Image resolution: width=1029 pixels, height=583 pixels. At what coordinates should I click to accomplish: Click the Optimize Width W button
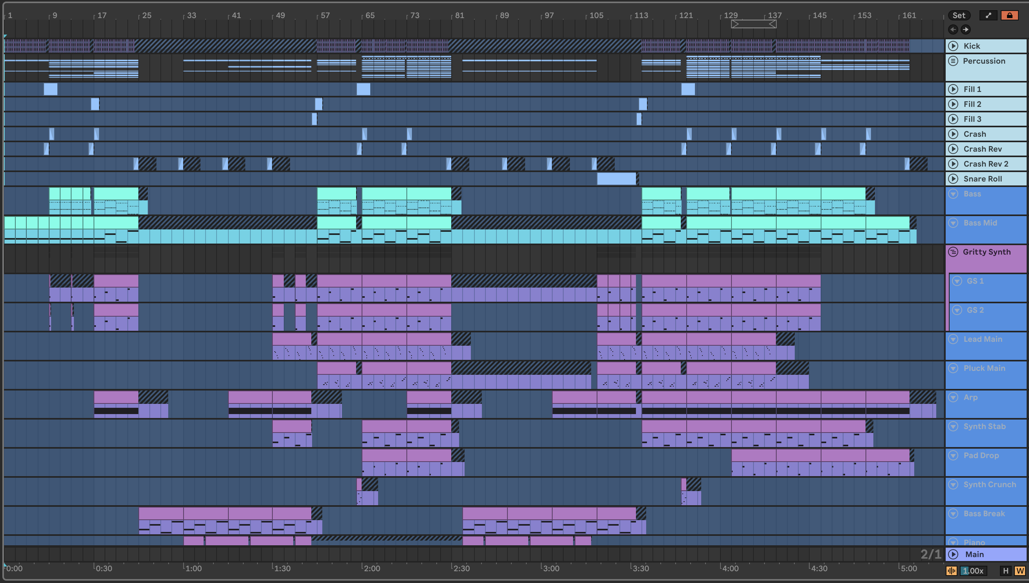1020,570
